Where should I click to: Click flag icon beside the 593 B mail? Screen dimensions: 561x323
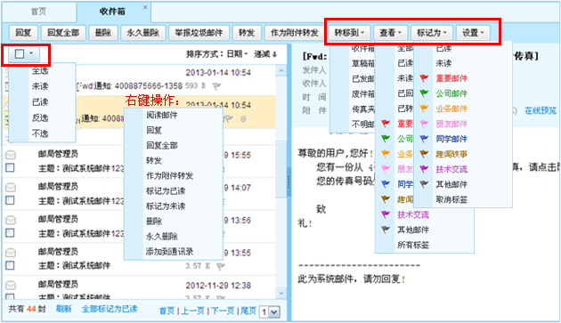pyautogui.click(x=216, y=85)
